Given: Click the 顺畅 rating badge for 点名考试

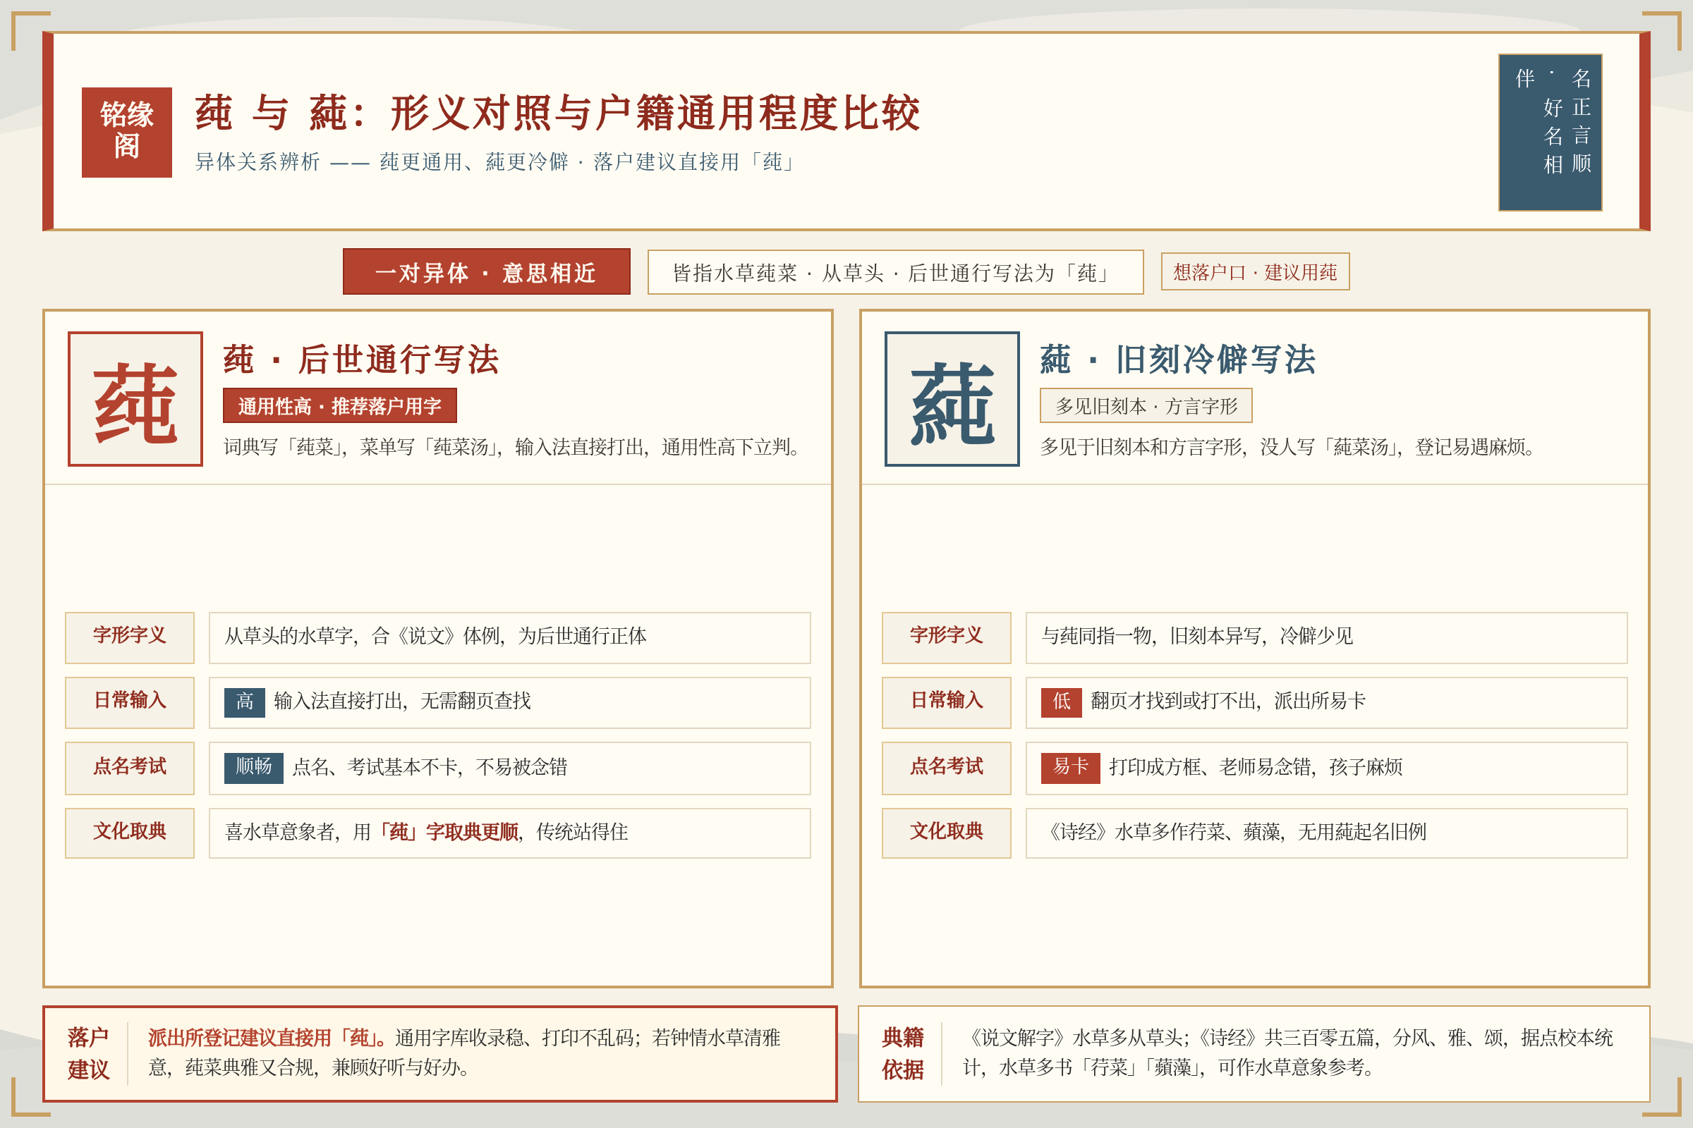Looking at the screenshot, I should [x=254, y=768].
